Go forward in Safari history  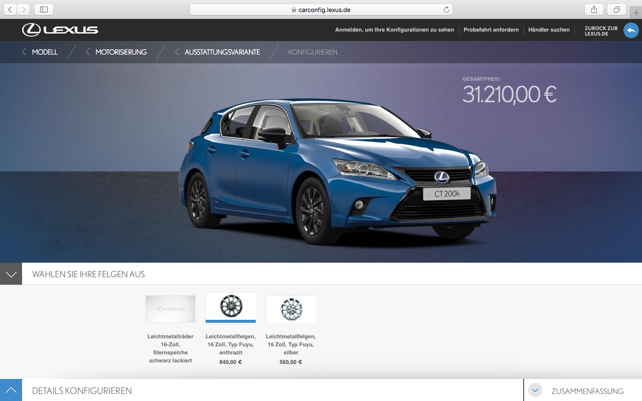(24, 10)
